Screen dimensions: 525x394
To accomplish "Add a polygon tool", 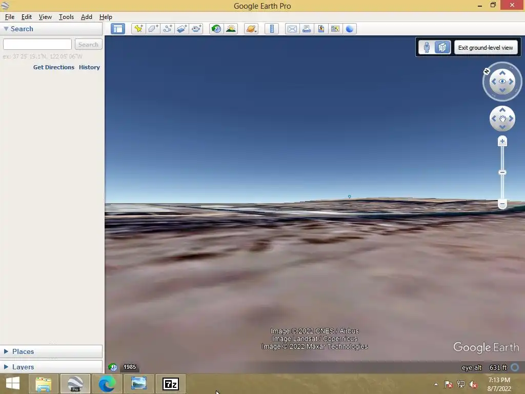I will coord(153,29).
